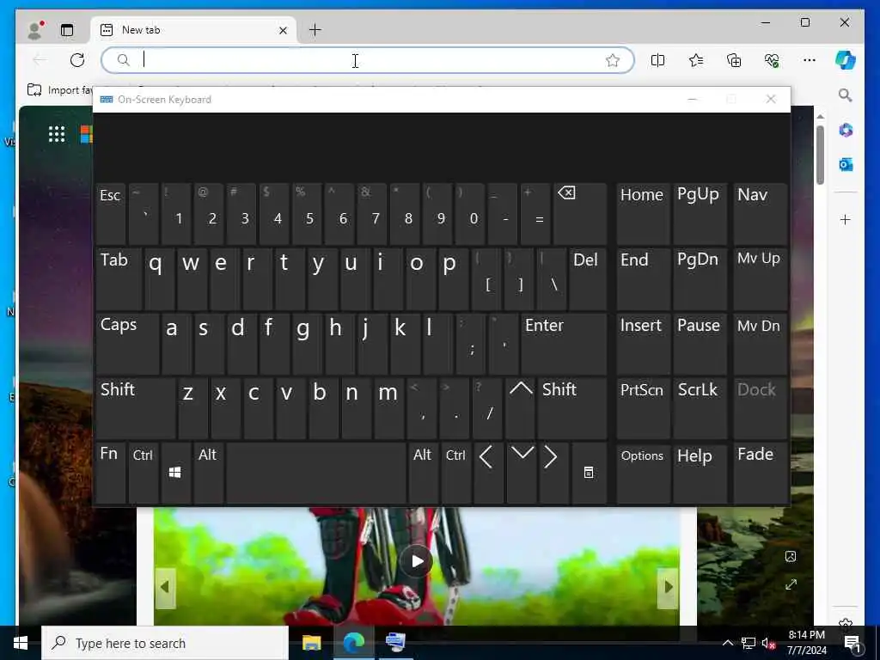Refresh the page in Edge
The image size is (880, 660).
[77, 60]
